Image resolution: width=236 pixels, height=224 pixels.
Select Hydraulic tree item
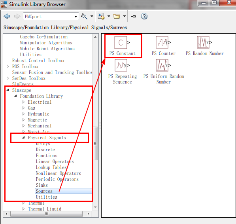click(x=38, y=114)
